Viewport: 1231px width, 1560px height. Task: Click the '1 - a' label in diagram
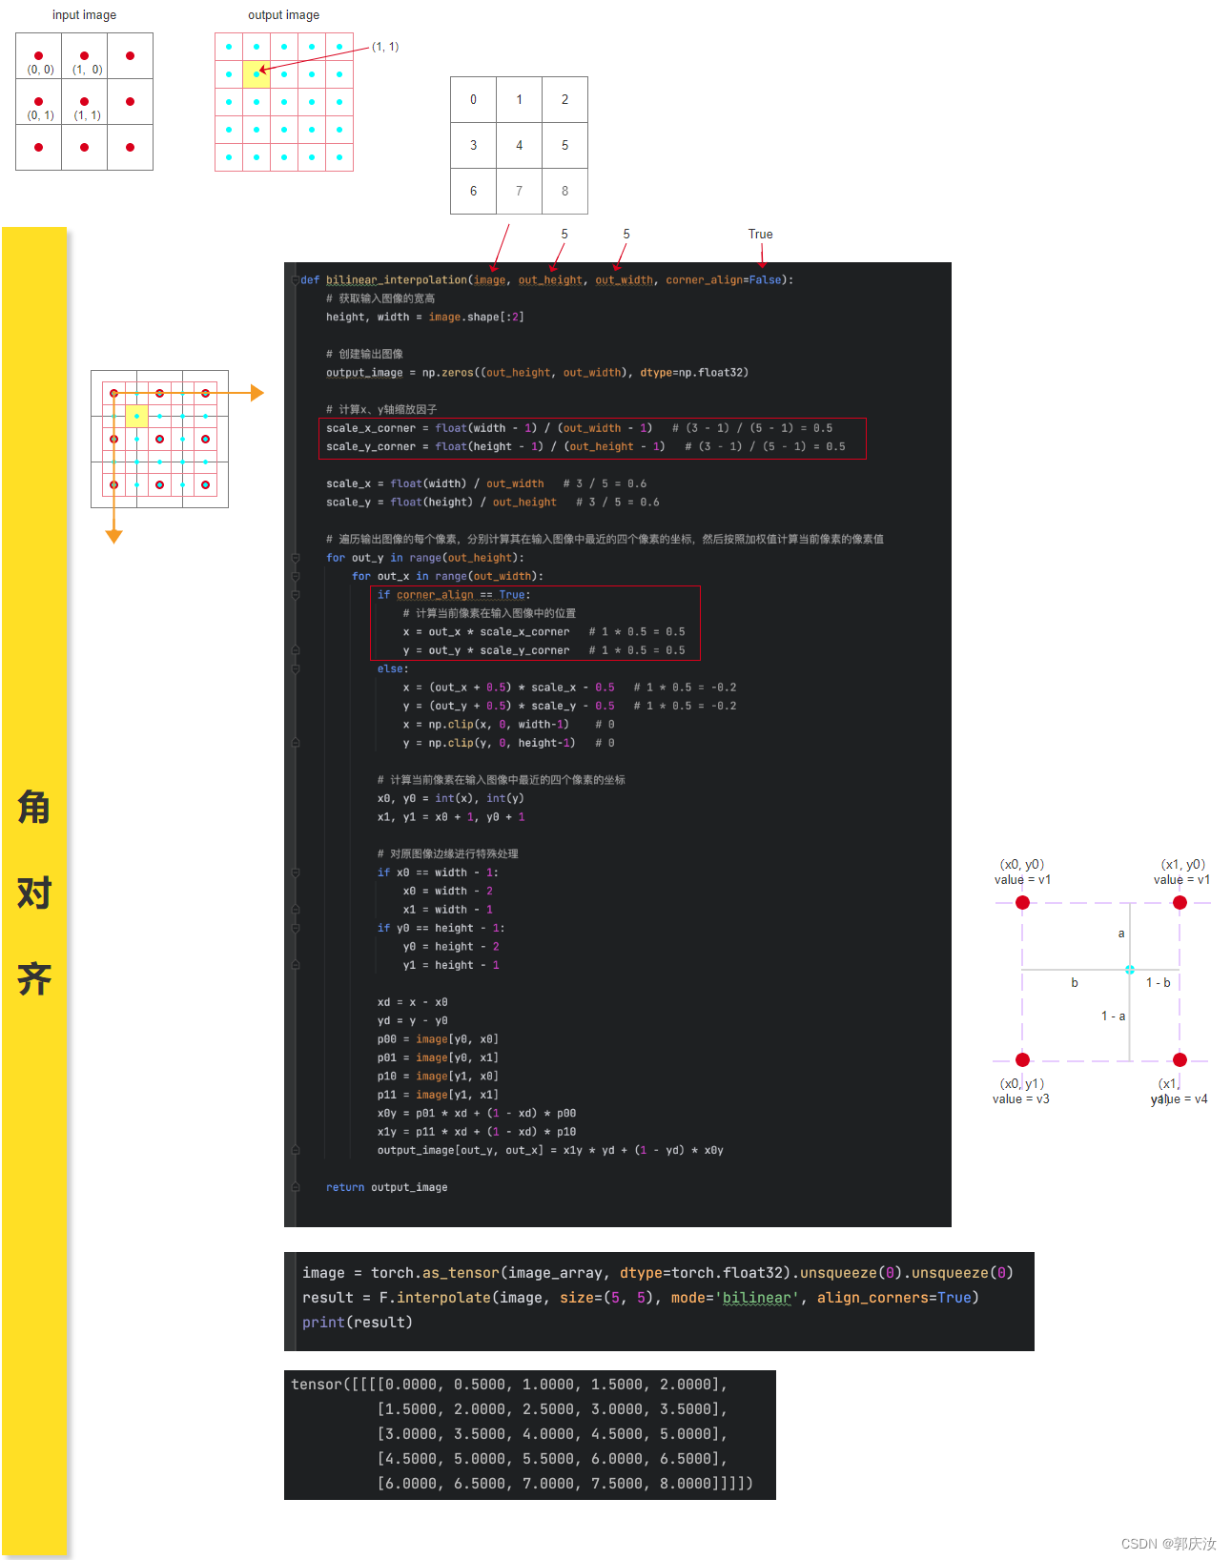click(x=1113, y=1016)
